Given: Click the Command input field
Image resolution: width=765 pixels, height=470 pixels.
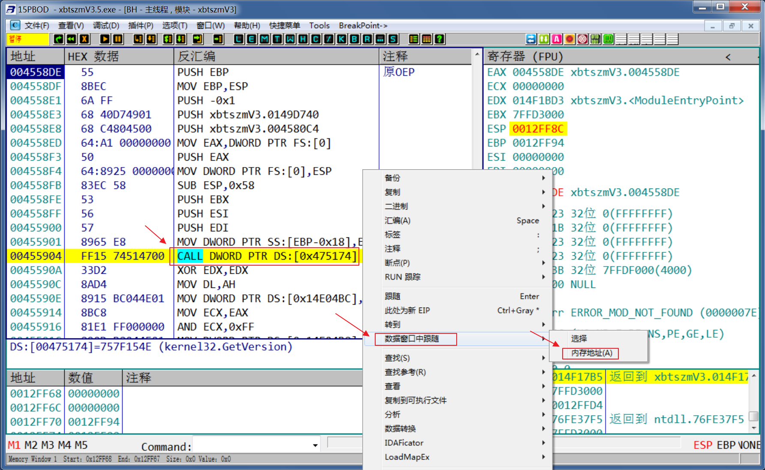Looking at the screenshot, I should point(253,446).
